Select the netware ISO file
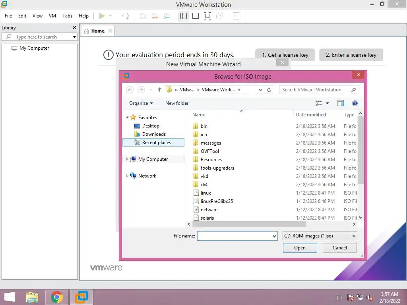This screenshot has width=407, height=305. tap(209, 210)
